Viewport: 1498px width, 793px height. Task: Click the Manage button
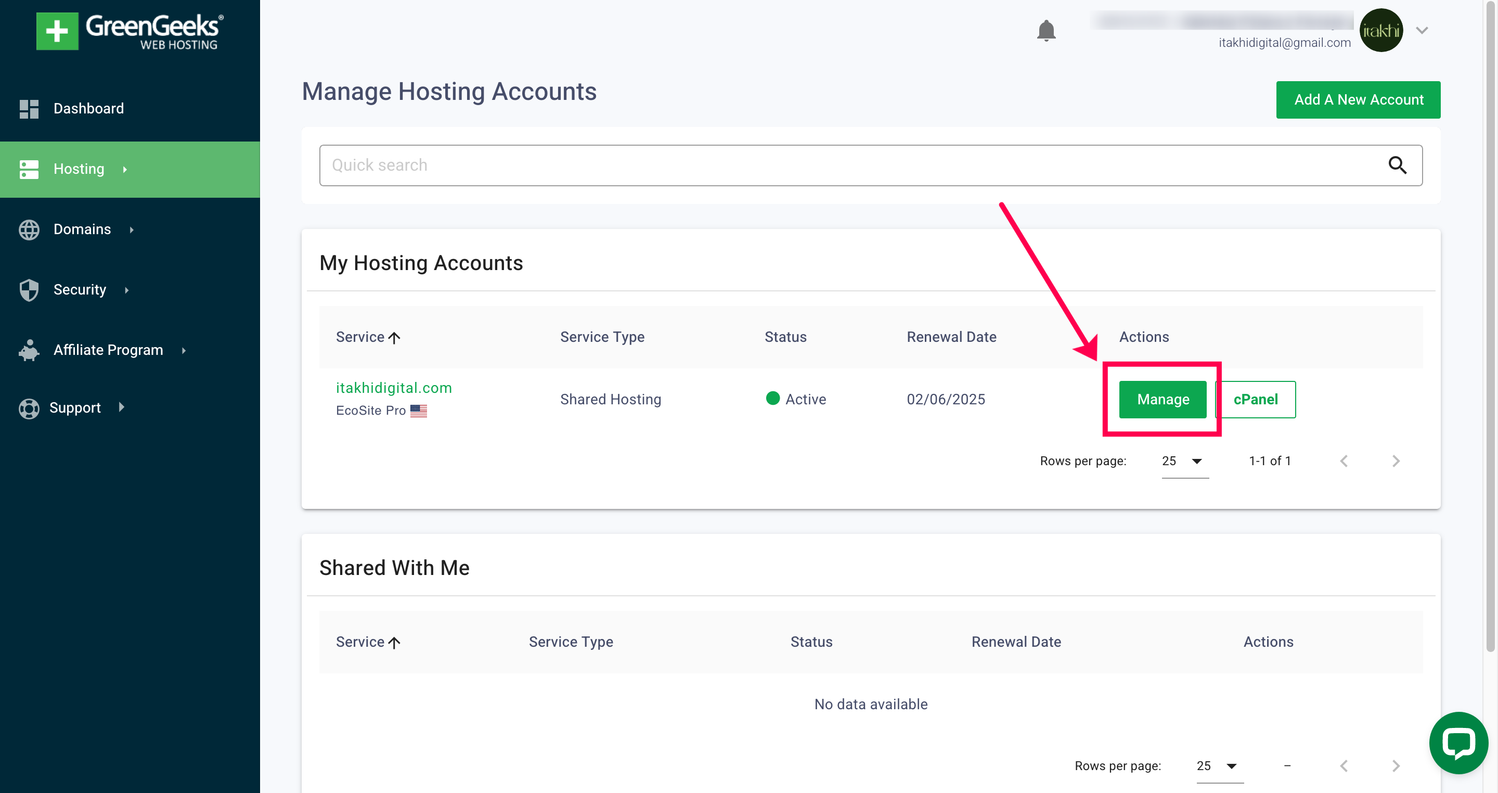pyautogui.click(x=1163, y=399)
